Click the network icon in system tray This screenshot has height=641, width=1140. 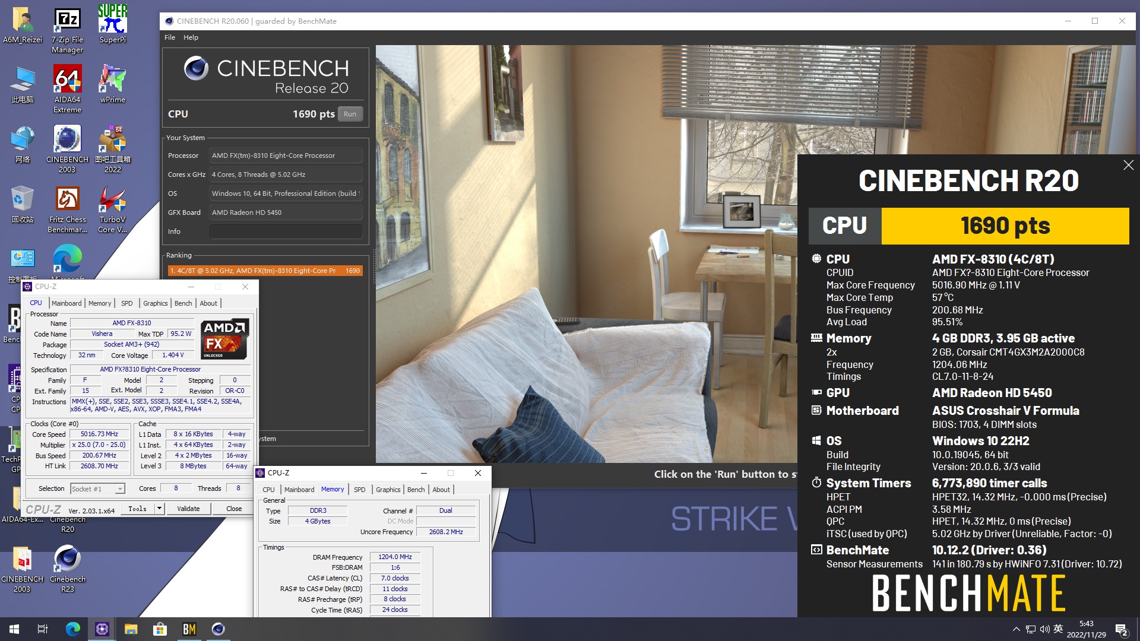click(1031, 629)
